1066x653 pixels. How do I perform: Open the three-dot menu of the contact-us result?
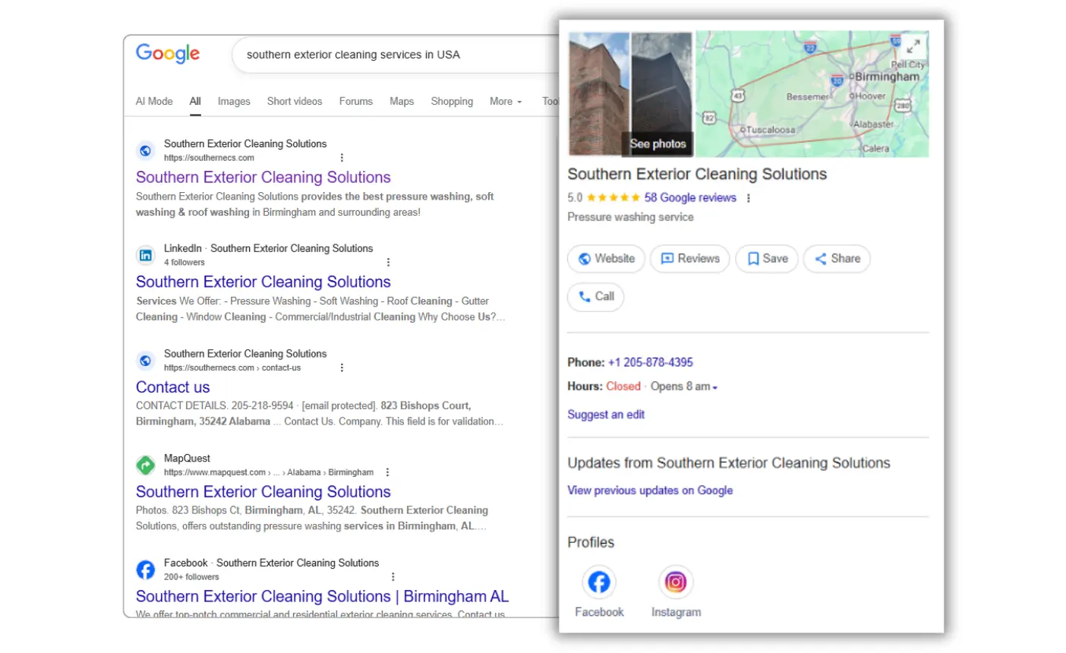point(342,368)
